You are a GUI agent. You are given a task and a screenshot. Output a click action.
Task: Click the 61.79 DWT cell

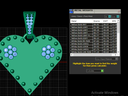point(107,38)
